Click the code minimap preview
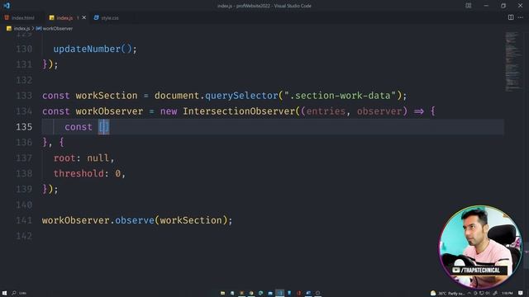Viewport: 529px width, 297px height. [512, 61]
